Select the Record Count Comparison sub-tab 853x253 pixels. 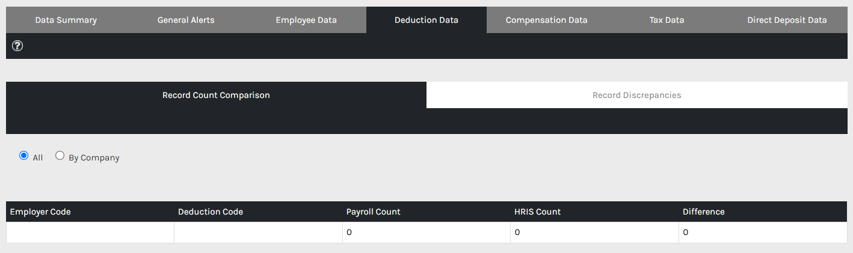216,95
